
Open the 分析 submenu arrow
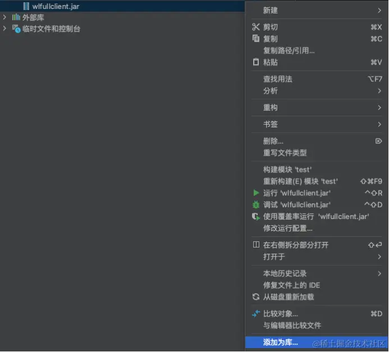click(x=379, y=91)
